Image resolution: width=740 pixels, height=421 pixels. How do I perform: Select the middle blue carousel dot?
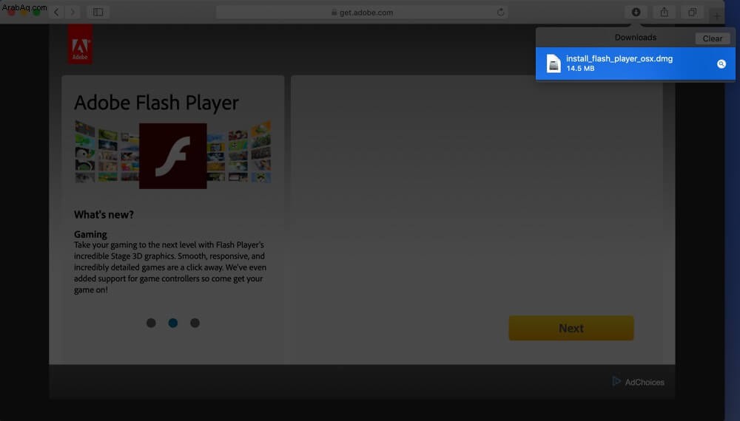(x=172, y=323)
